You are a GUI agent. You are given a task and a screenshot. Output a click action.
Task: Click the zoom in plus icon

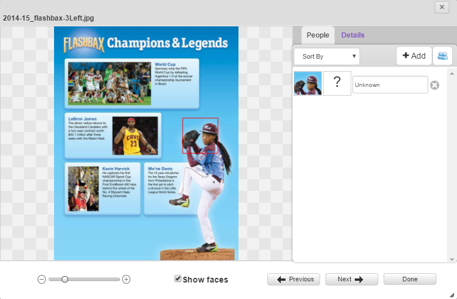(x=126, y=280)
